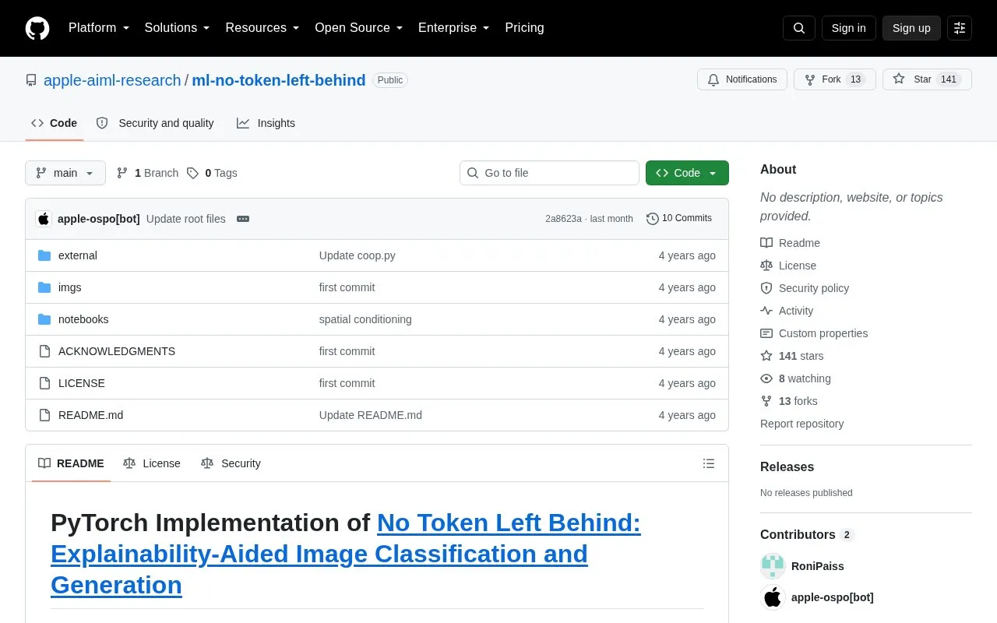View the 0 Tags link
This screenshot has width=997, height=623.
[212, 173]
